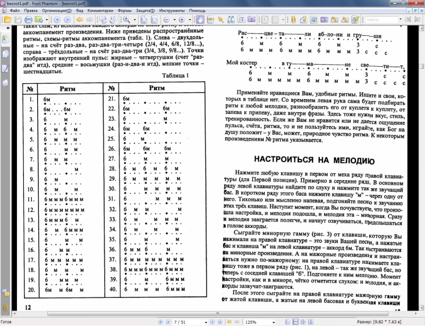Click the attach file as comment icon
The width and height of the screenshot is (425, 326).
pyautogui.click(x=303, y=20)
